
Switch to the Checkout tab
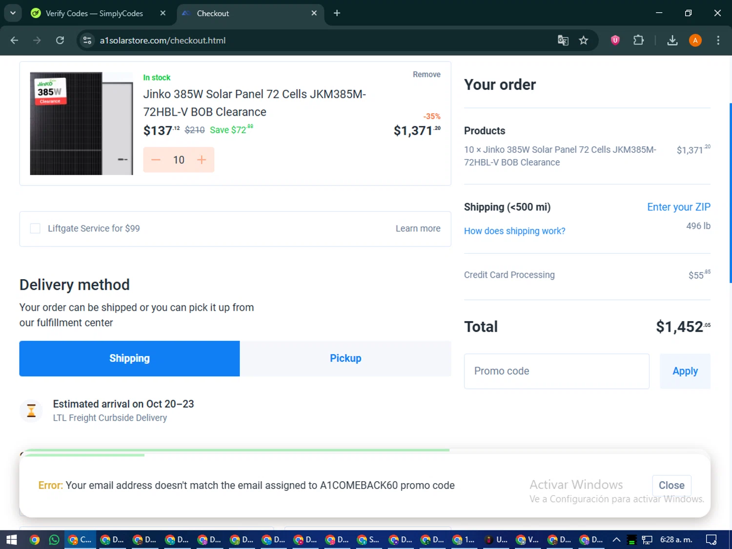[x=250, y=13]
